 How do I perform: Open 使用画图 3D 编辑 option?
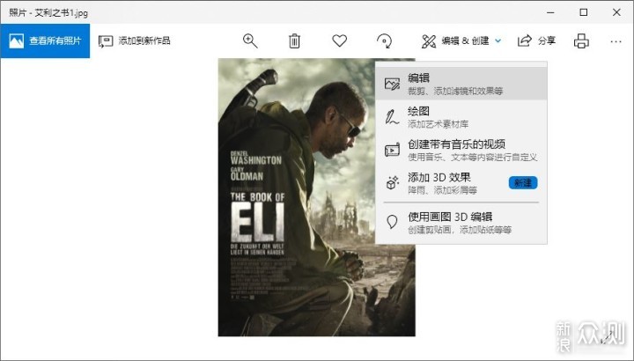pos(461,223)
